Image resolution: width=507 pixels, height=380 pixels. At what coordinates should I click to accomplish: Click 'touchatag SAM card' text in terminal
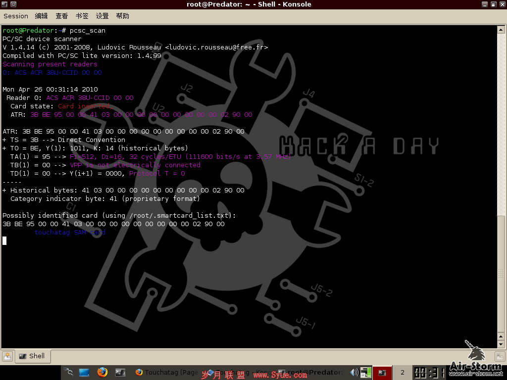[70, 233]
